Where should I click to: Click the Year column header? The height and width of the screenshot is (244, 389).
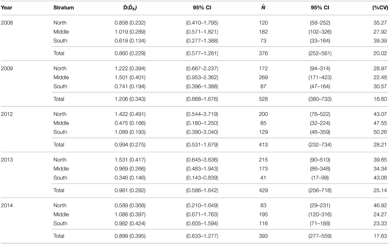pyautogui.click(x=7, y=8)
